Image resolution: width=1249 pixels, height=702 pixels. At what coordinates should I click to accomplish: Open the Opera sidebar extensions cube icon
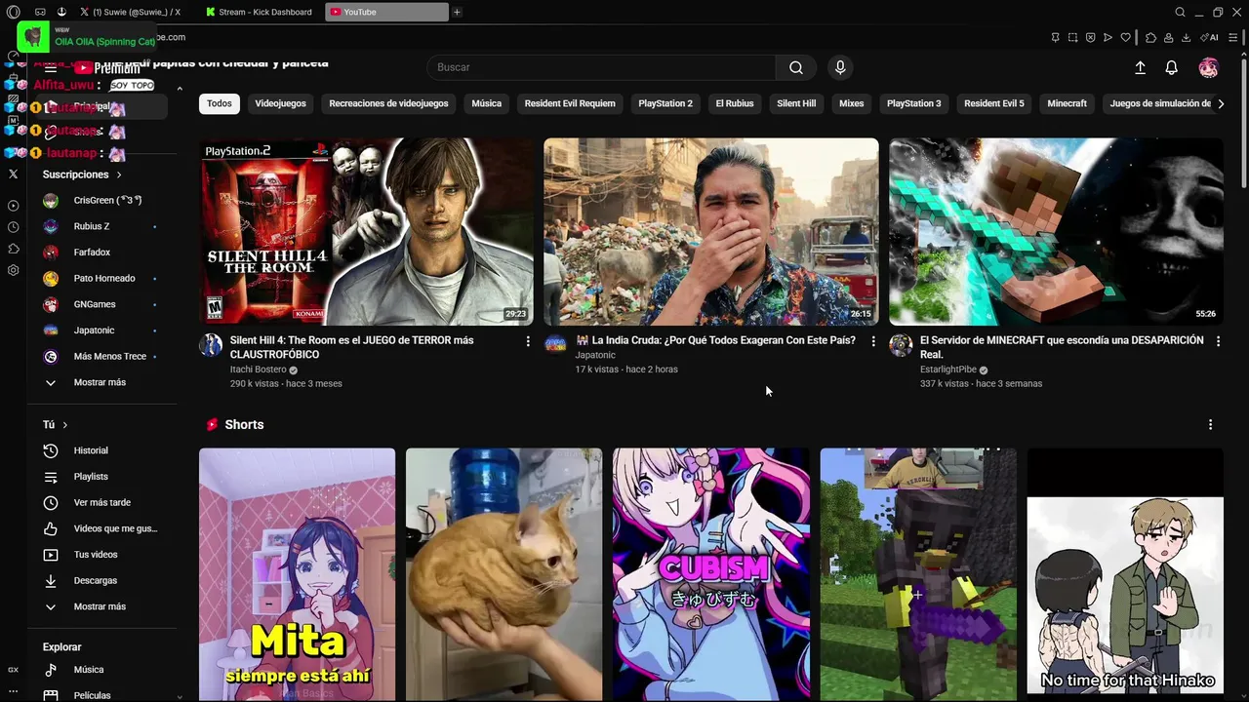tap(13, 249)
